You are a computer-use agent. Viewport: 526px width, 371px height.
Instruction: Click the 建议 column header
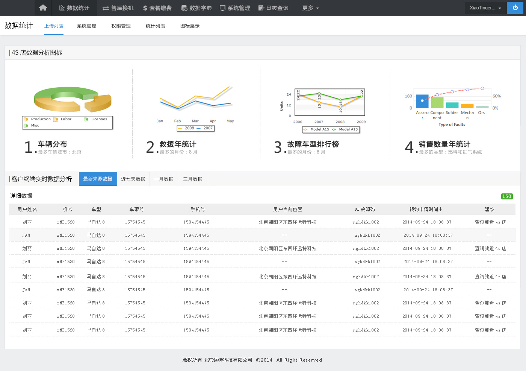coord(490,209)
